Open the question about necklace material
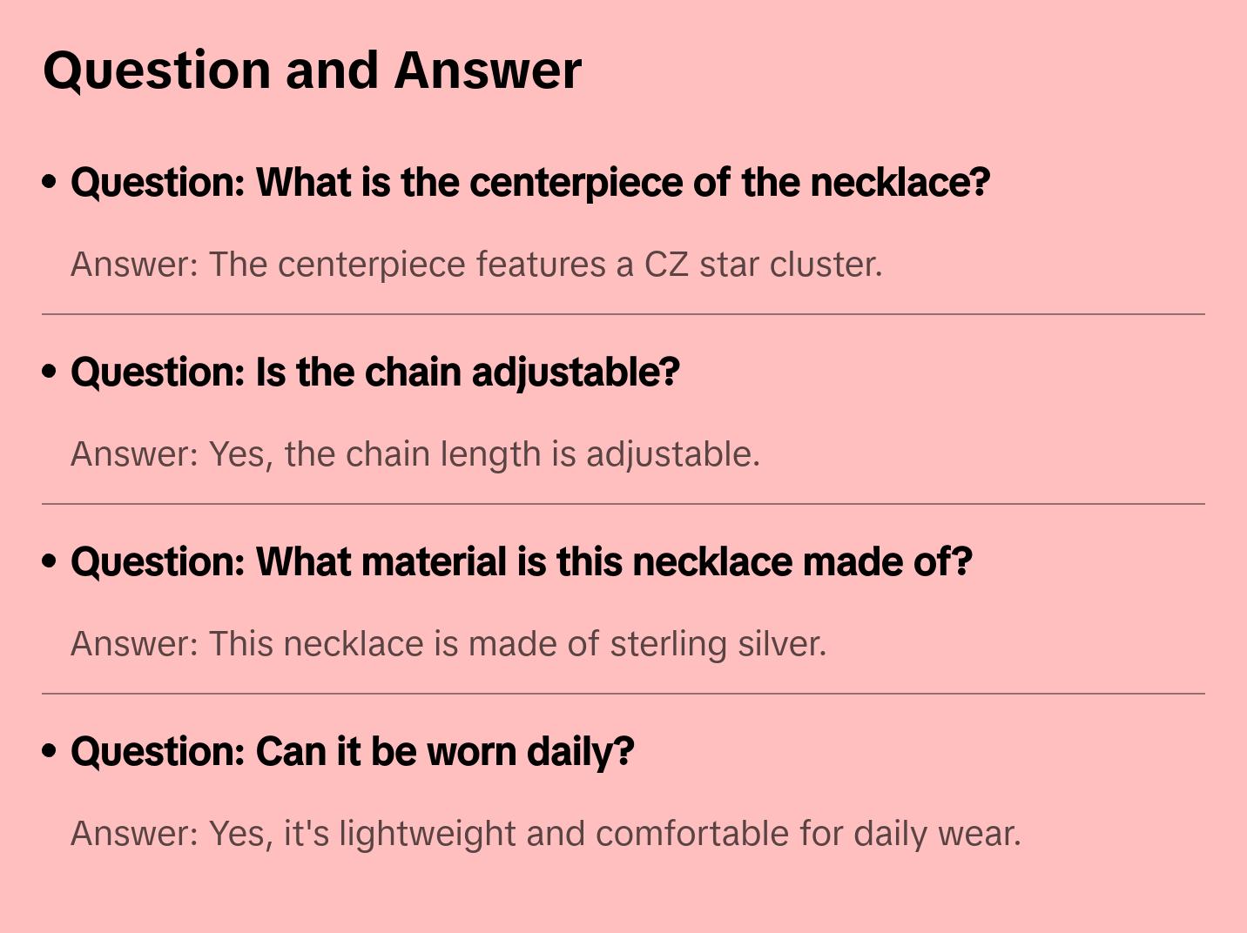 tap(521, 562)
